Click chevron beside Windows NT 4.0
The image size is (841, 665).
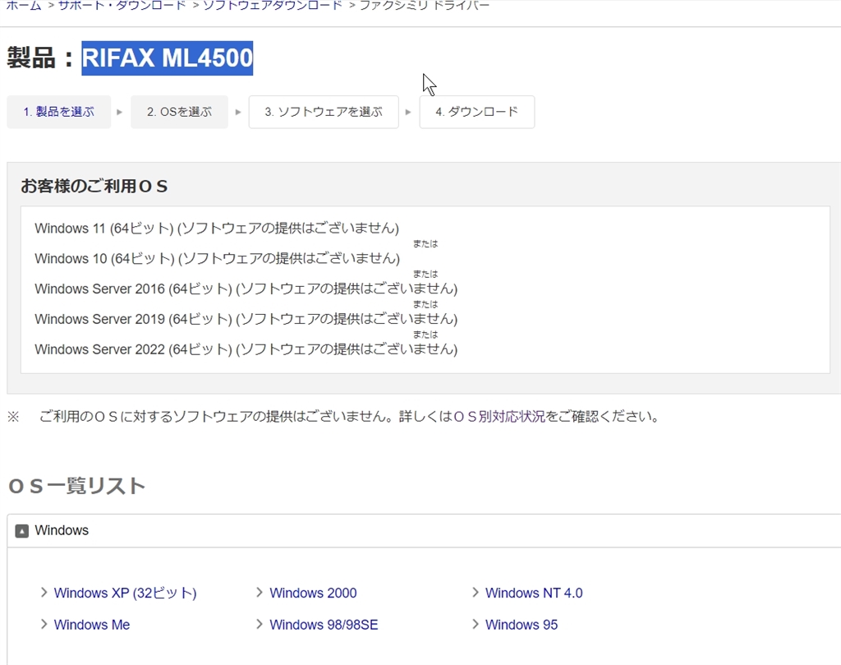[476, 593]
